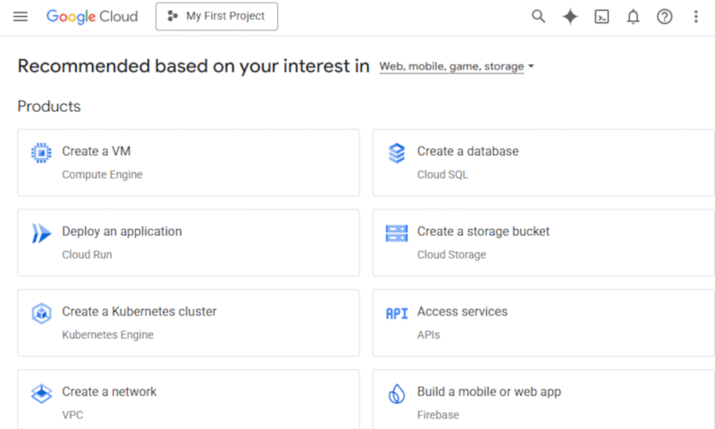Viewport: 715px width, 429px height.
Task: Open the notifications bell
Action: [633, 17]
